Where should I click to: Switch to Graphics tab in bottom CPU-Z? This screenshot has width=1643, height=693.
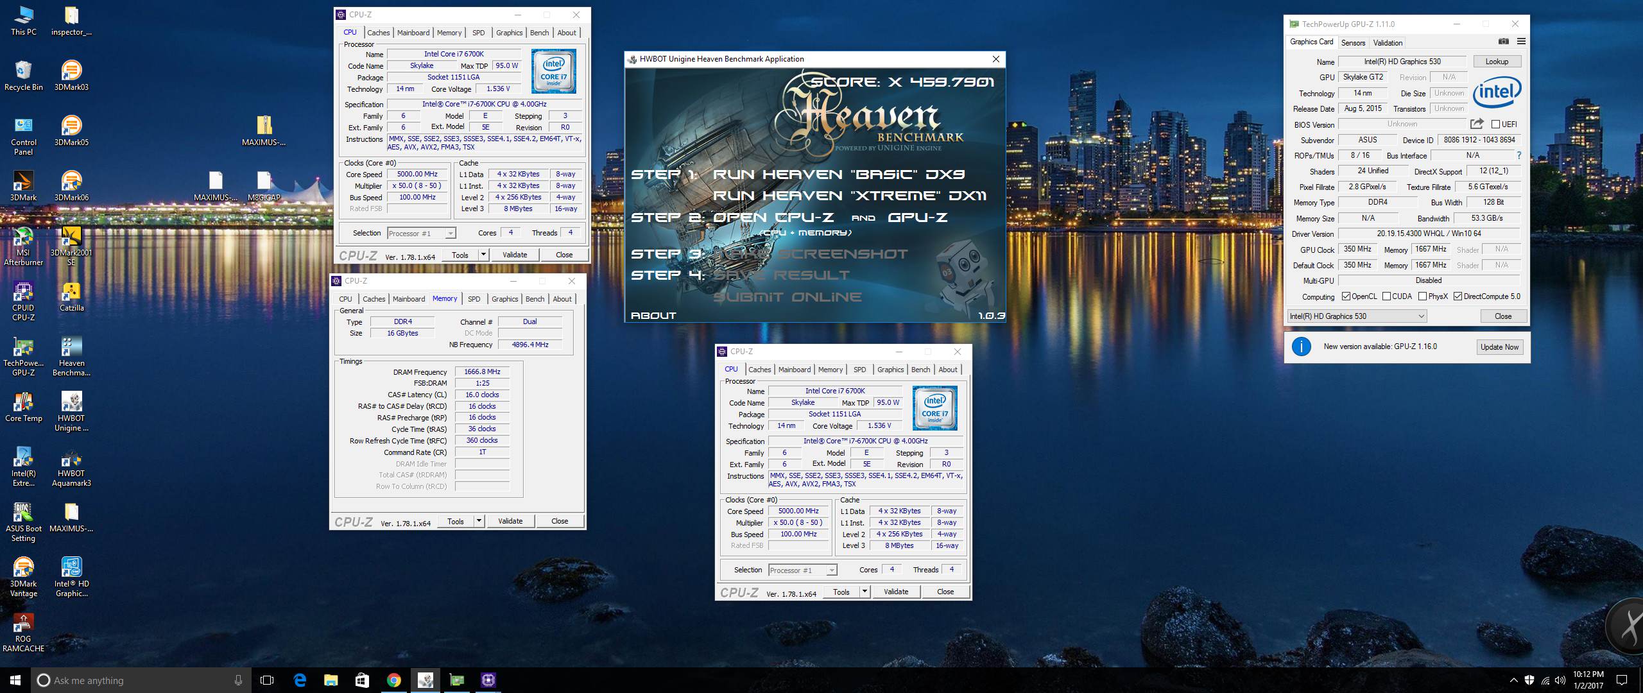891,370
